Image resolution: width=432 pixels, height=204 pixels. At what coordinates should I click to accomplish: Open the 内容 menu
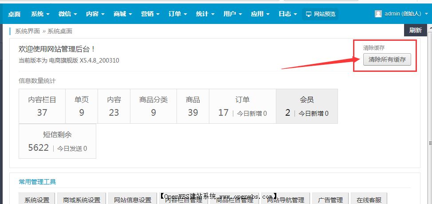[x=95, y=14]
